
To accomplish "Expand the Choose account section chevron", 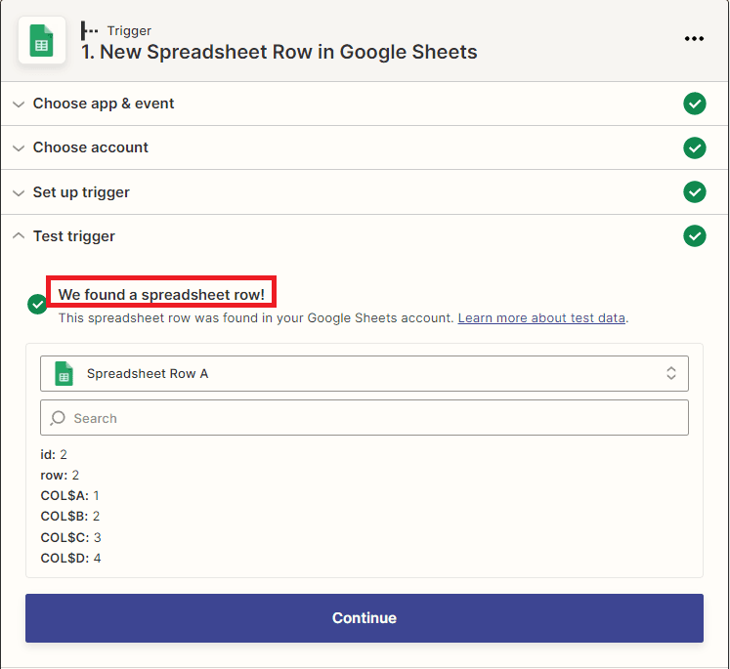I will tap(19, 147).
